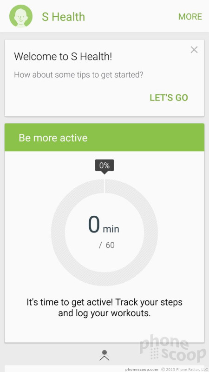Open the green profile avatar icon
The image size is (209, 372).
point(21,16)
